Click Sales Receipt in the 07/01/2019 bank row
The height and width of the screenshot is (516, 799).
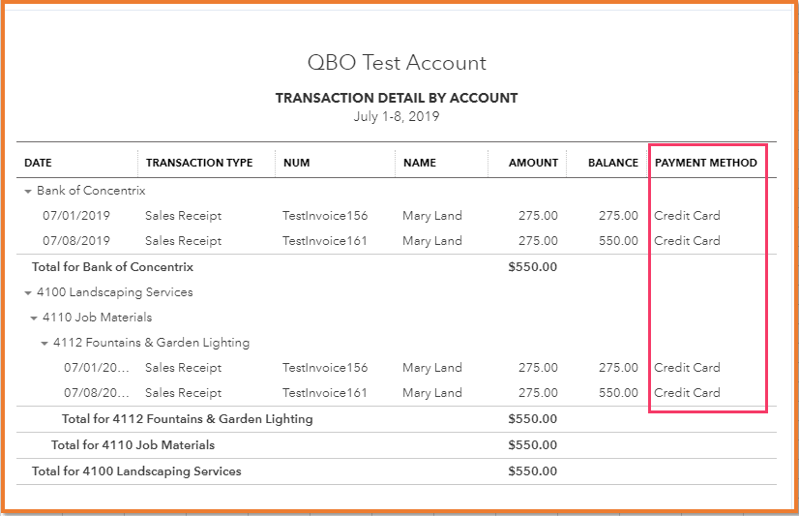coord(184,216)
